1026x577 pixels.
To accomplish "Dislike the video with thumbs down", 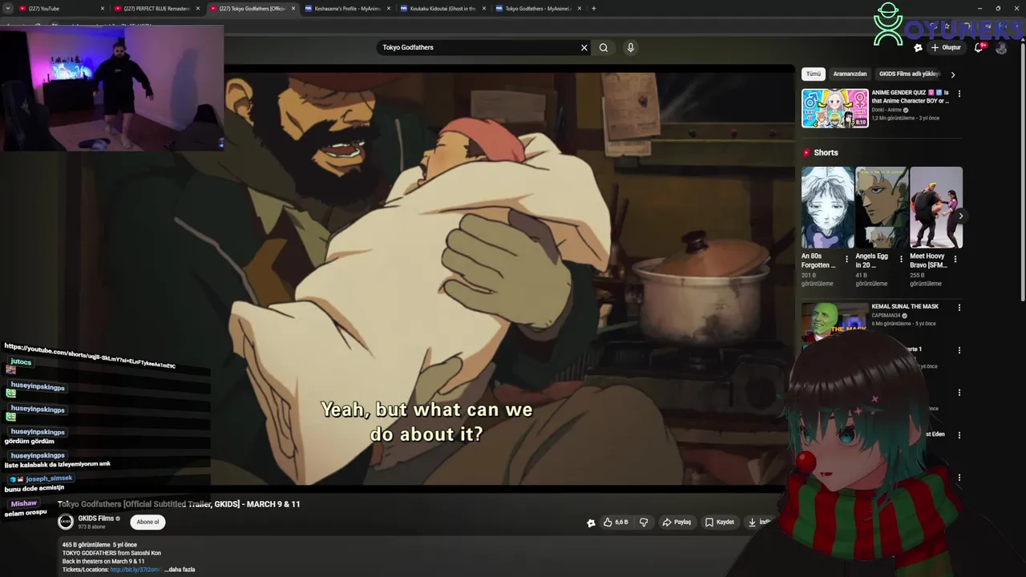I will 644,523.
